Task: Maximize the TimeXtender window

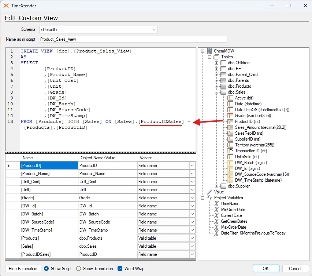Action: click(289, 6)
